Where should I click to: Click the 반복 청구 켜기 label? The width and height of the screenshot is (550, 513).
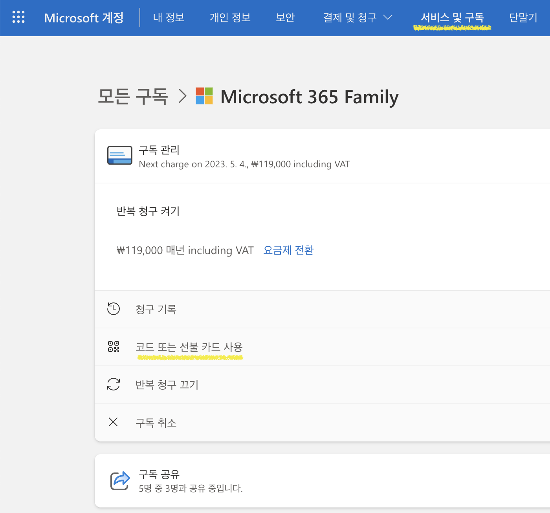[148, 211]
